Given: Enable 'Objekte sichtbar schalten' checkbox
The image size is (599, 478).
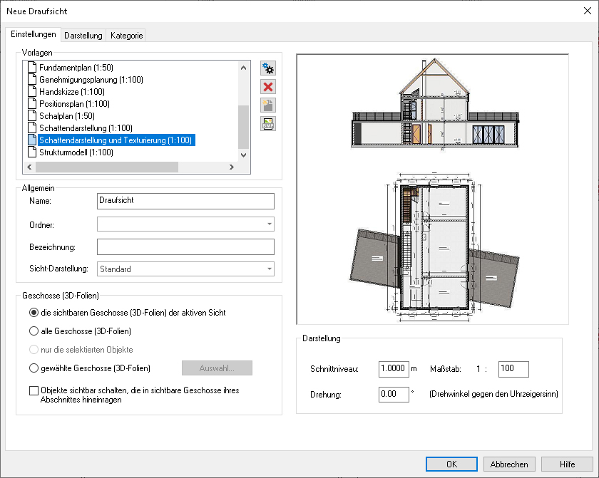Looking at the screenshot, I should [34, 390].
